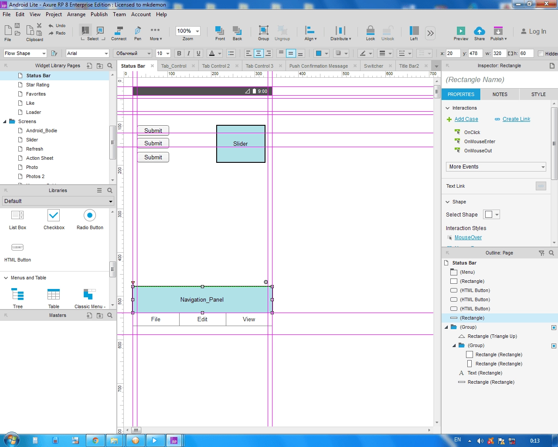Search the Outline panel
Viewport: 558px width, 447px height.
pyautogui.click(x=551, y=253)
